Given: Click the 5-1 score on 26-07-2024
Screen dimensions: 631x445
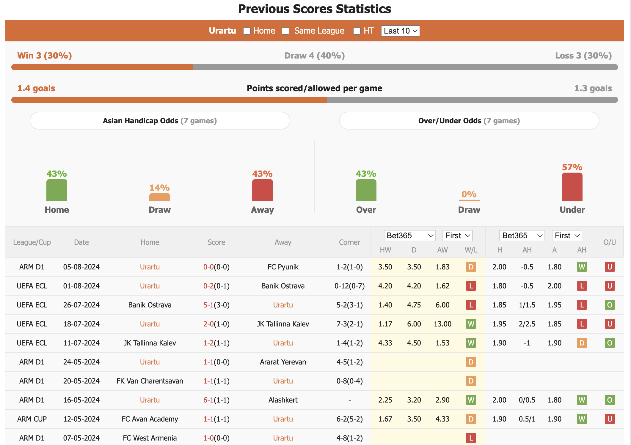Looking at the screenshot, I should tap(208, 305).
